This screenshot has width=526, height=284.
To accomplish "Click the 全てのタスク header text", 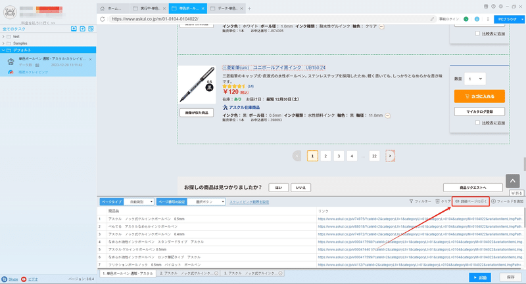I will [x=14, y=29].
